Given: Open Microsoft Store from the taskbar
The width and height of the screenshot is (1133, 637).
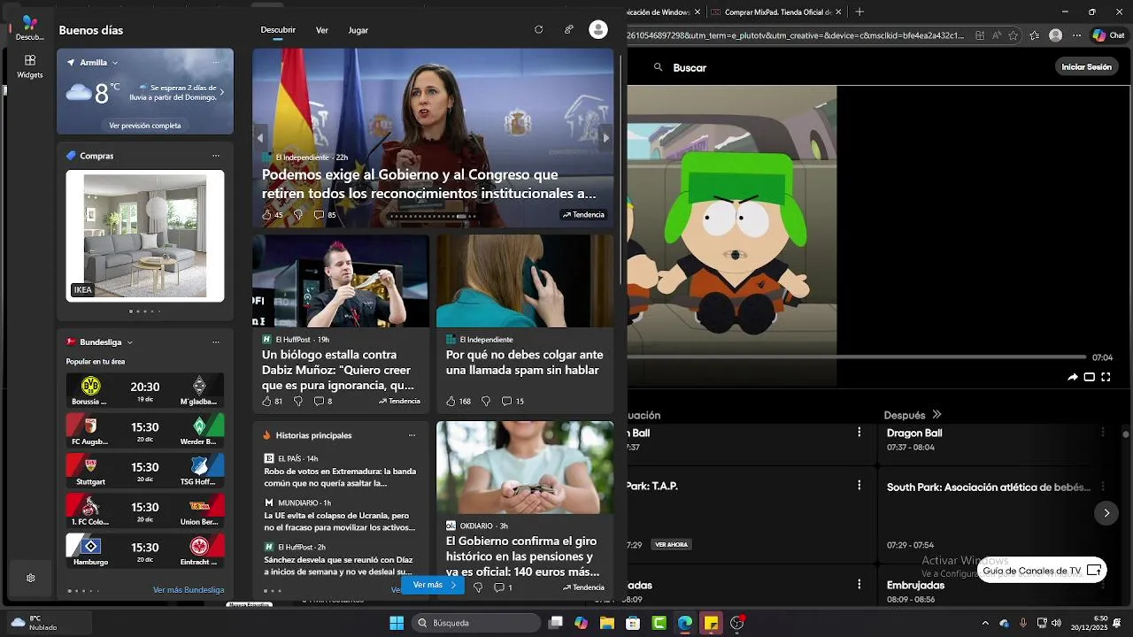Looking at the screenshot, I should click(x=633, y=623).
